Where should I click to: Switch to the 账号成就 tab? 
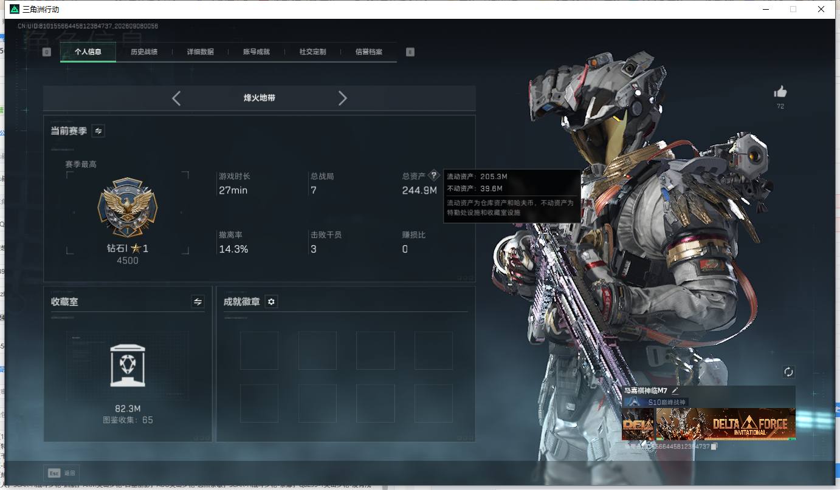256,52
